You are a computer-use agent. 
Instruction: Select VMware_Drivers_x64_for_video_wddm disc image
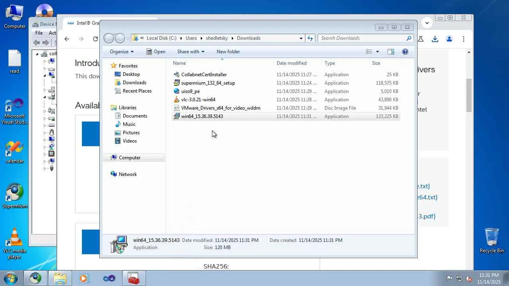[286, 108]
